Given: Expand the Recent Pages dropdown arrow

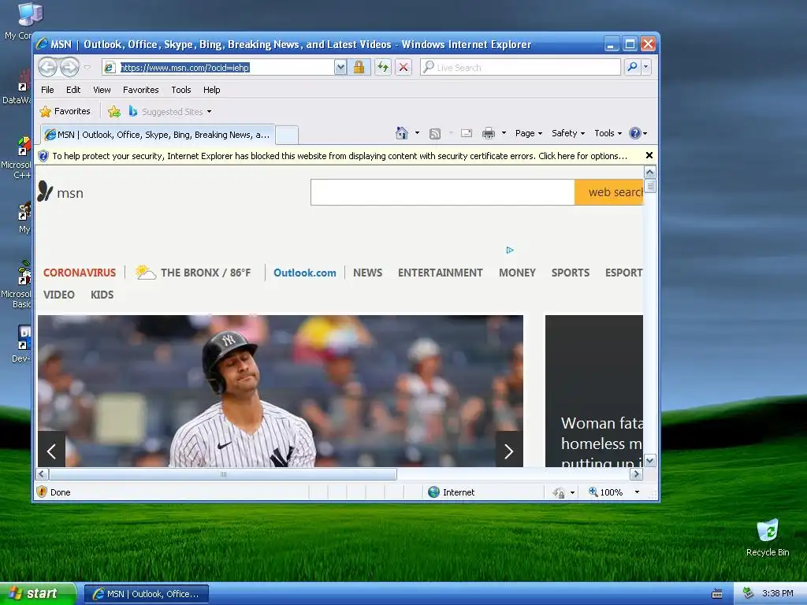Looking at the screenshot, I should [87, 68].
